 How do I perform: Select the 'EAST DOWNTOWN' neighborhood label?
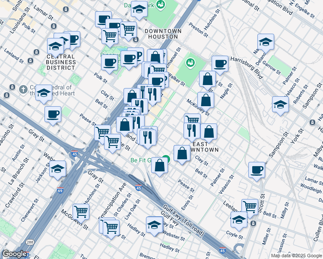(203, 147)
